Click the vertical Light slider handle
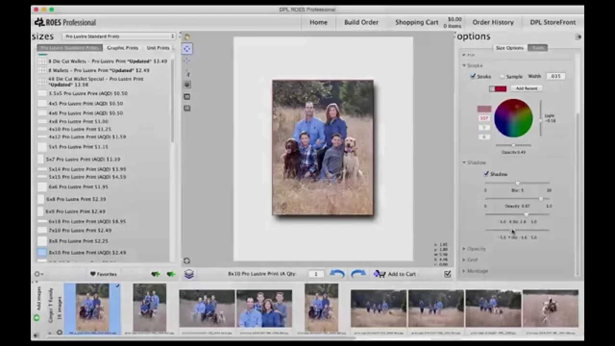 (541, 121)
